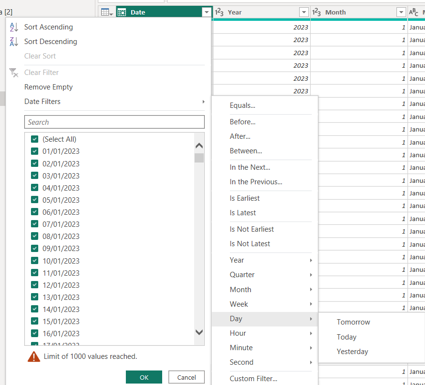Choose Sort Descending from filter menu
Viewport: 425px width, 385px height.
(x=51, y=42)
